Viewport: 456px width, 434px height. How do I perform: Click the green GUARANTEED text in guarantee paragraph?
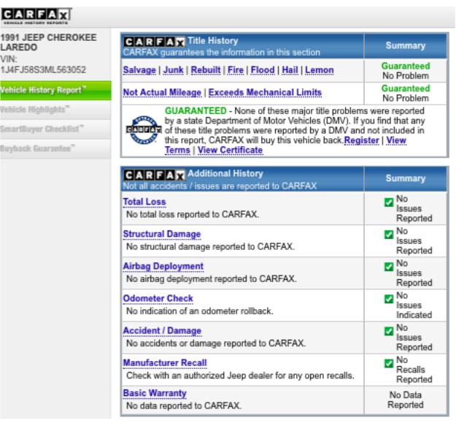pyautogui.click(x=196, y=111)
